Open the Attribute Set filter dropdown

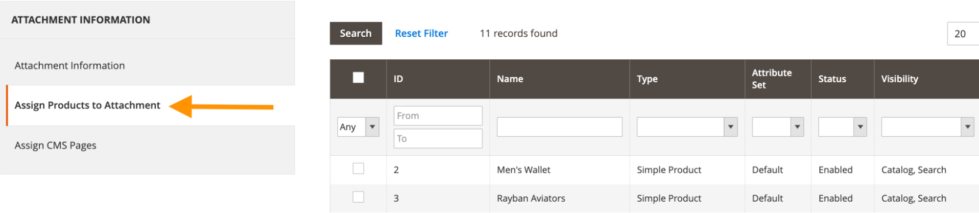778,127
